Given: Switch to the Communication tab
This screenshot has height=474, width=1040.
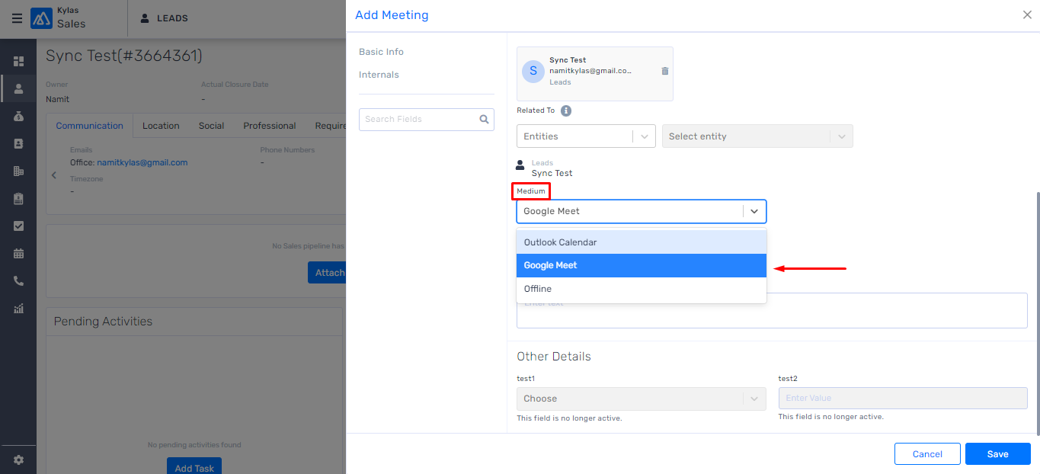Looking at the screenshot, I should tap(89, 126).
